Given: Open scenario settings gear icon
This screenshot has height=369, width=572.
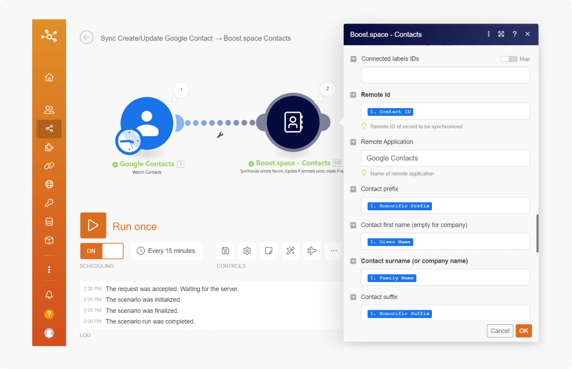Looking at the screenshot, I should (247, 251).
